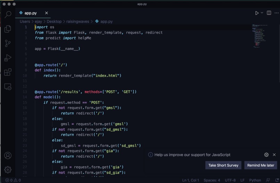Open notification settings gear icon
280x183 pixels.
[x=266, y=155]
